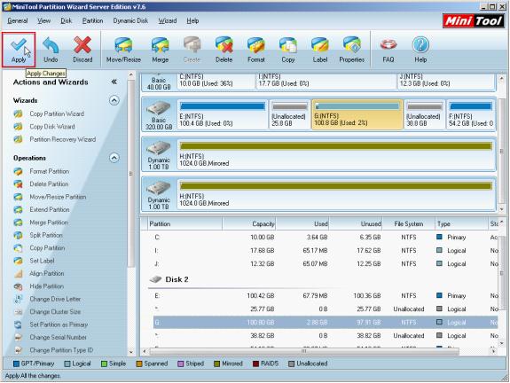Screen dimensions: 510x383
Task: Choose Set Partition as Primary
Action: point(59,324)
